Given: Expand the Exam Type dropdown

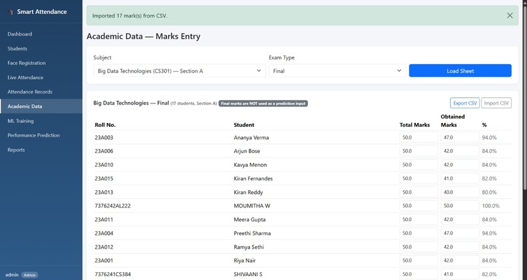Looking at the screenshot, I should click(x=337, y=71).
